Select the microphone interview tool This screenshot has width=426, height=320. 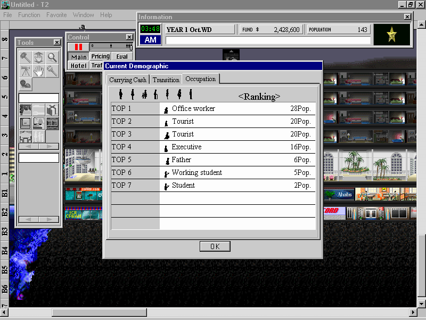52,71
